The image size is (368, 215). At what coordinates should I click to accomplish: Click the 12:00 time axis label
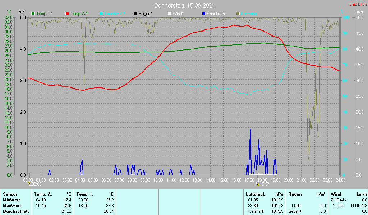pos(184,180)
